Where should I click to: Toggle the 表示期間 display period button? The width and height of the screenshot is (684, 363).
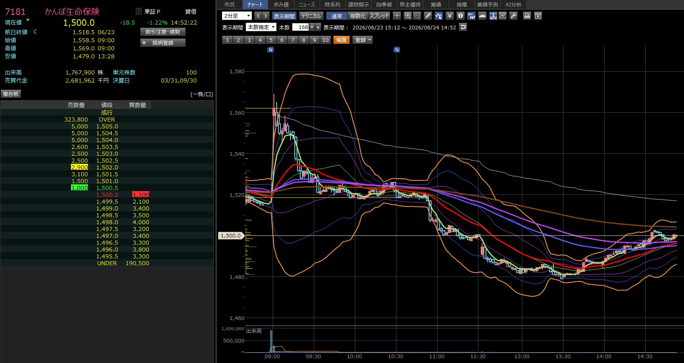click(284, 16)
